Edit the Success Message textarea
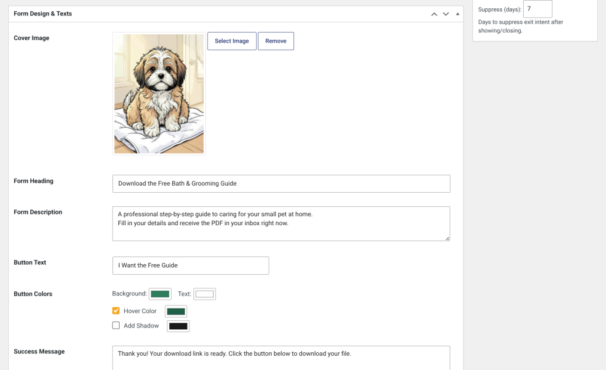 click(x=281, y=358)
